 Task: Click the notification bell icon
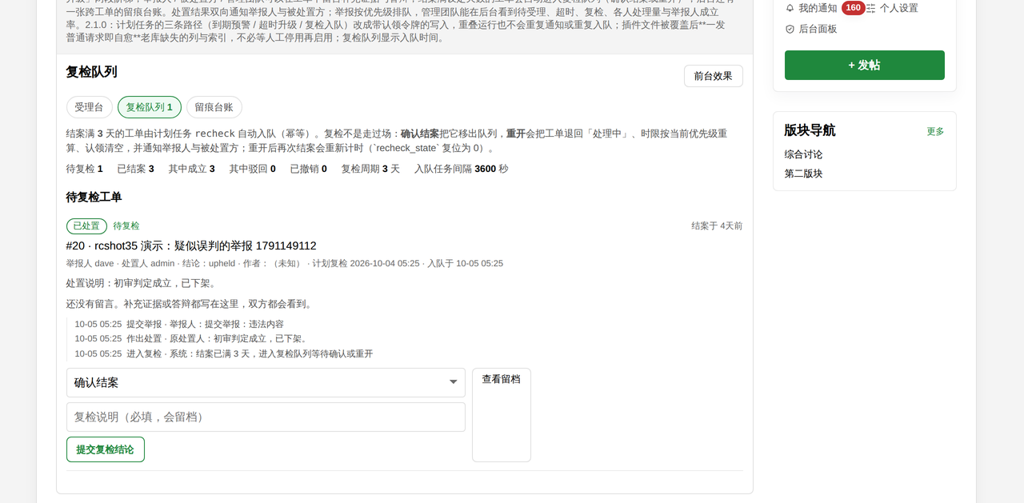pyautogui.click(x=790, y=8)
